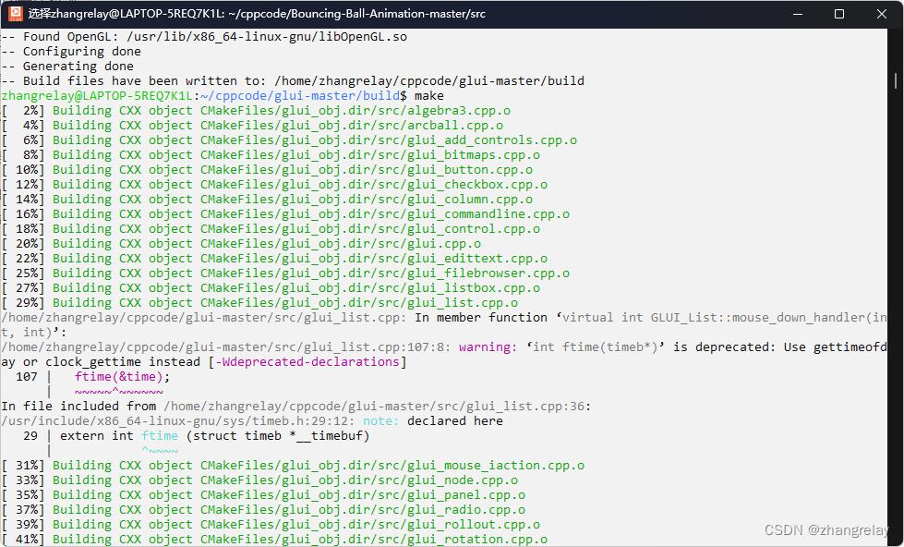The image size is (904, 547).
Task: Click the glui_add_controls.cpp.o build line
Action: point(289,140)
